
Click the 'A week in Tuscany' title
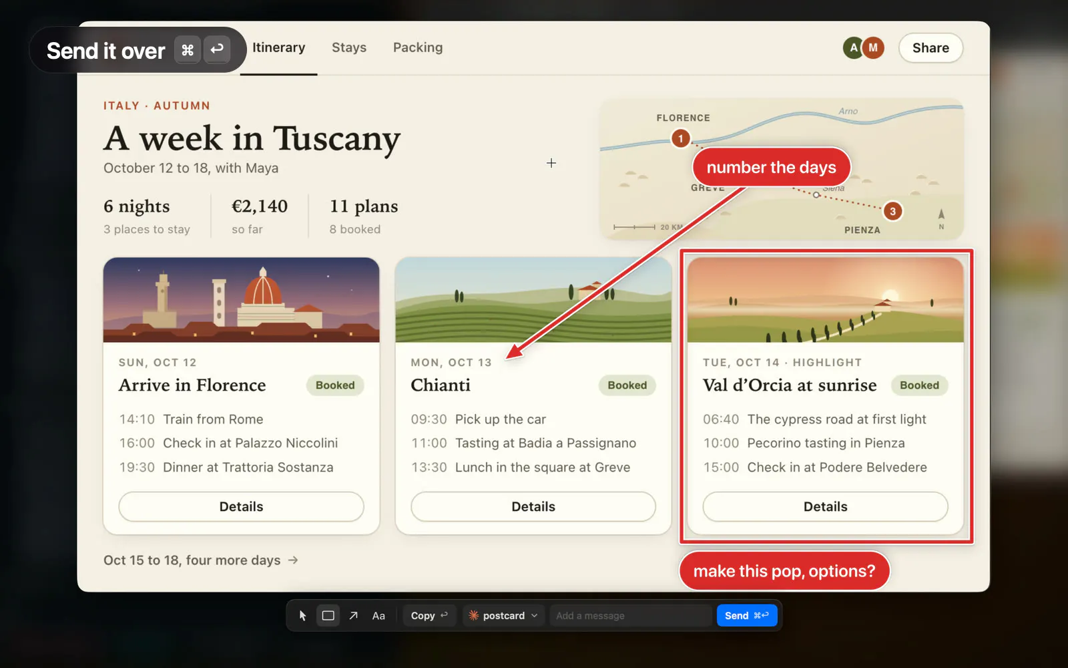coord(252,138)
